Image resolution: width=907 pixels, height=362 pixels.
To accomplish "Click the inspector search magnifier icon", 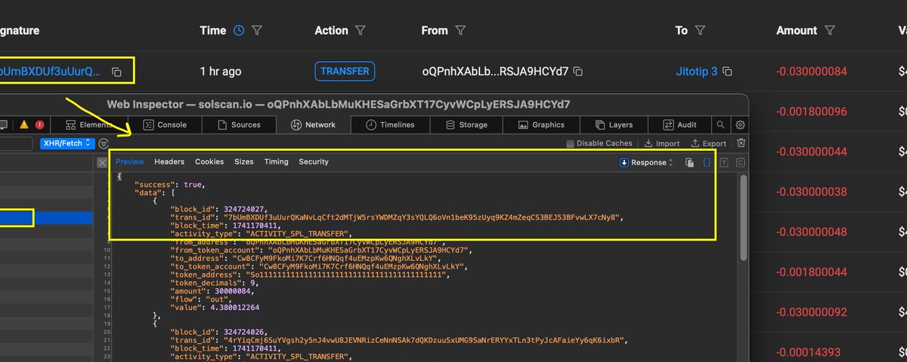I will click(722, 124).
